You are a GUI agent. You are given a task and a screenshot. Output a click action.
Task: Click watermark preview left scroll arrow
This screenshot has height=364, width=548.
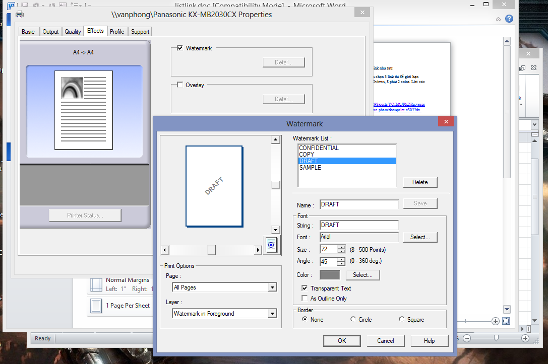pyautogui.click(x=165, y=250)
